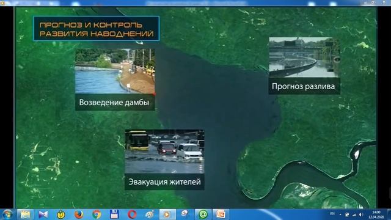Maximize the window from the title bar
Image resolution: width=391 pixels, height=220 pixels.
pyautogui.click(x=373, y=2)
